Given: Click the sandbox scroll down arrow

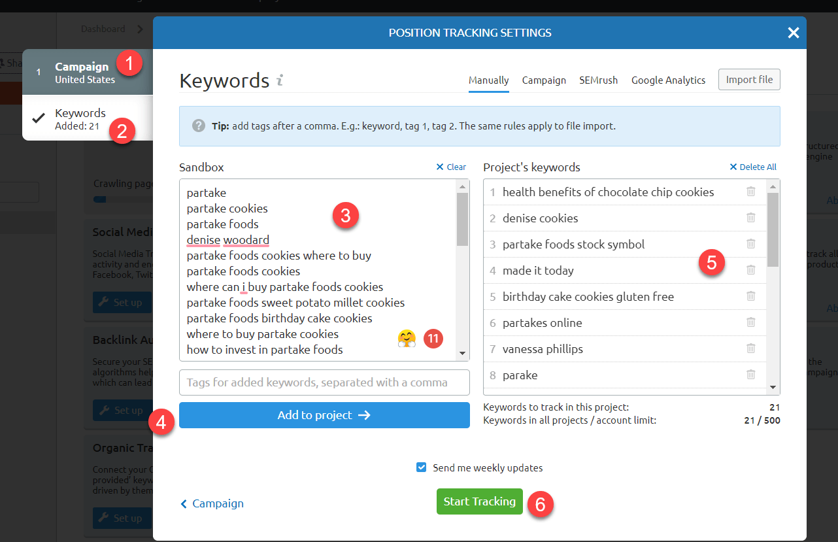Looking at the screenshot, I should [x=463, y=353].
